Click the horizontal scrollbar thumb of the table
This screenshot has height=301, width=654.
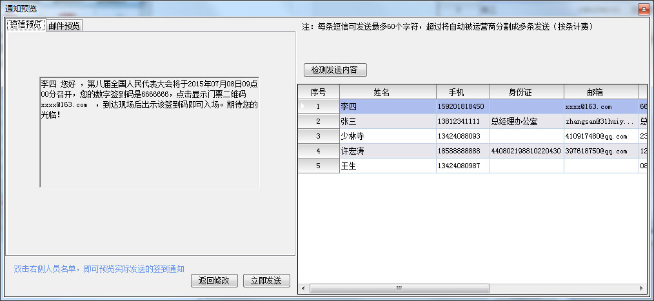(x=399, y=289)
